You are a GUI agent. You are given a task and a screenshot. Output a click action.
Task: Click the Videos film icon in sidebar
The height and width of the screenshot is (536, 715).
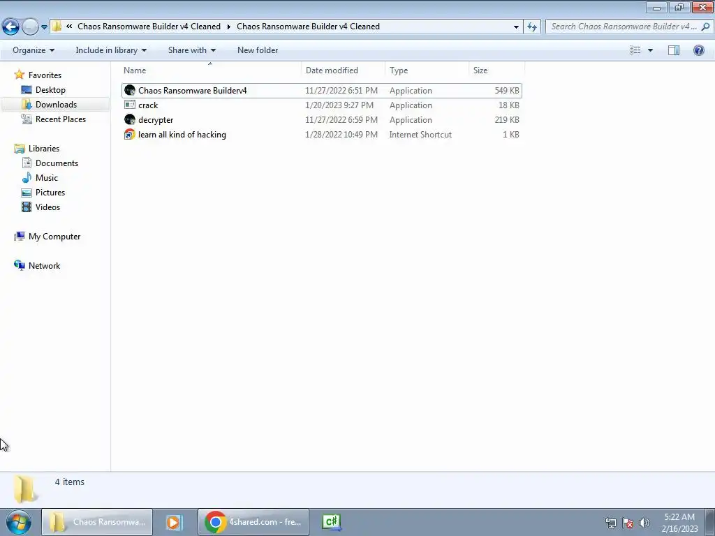pos(27,207)
